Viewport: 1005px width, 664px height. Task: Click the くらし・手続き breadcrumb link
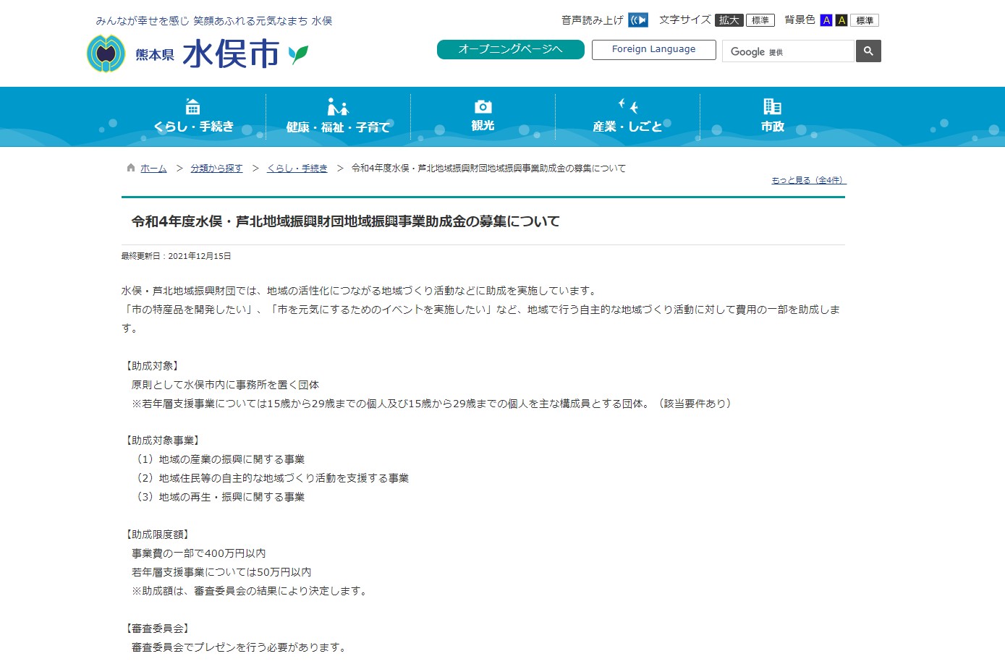pyautogui.click(x=297, y=167)
